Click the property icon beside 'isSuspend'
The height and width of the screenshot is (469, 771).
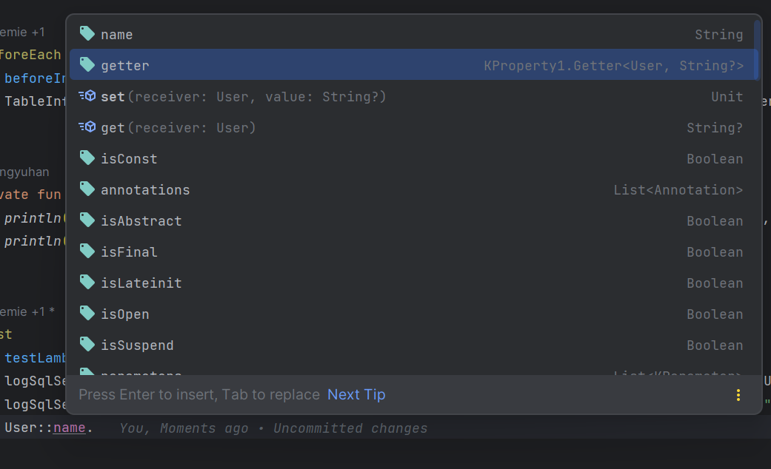[x=87, y=345]
